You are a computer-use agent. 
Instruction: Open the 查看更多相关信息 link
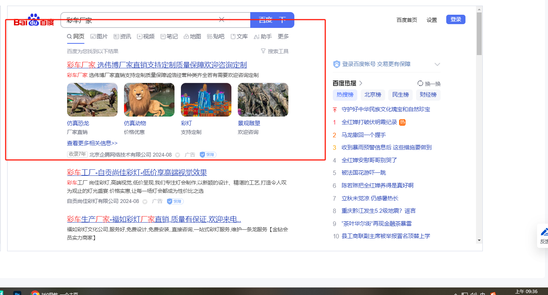pyautogui.click(x=92, y=143)
